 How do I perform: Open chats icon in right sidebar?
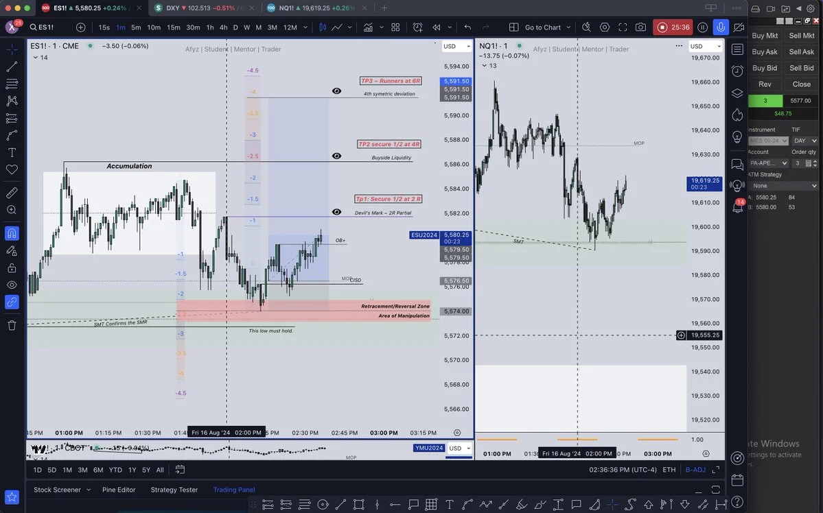737,165
